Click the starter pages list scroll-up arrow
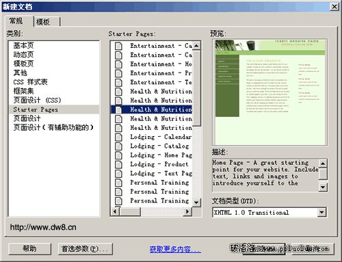The image size is (342, 262). pos(196,46)
